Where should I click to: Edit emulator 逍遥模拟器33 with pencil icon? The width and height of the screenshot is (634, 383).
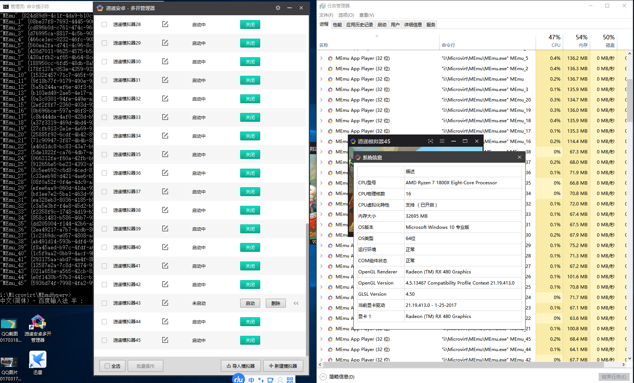[x=165, y=117]
